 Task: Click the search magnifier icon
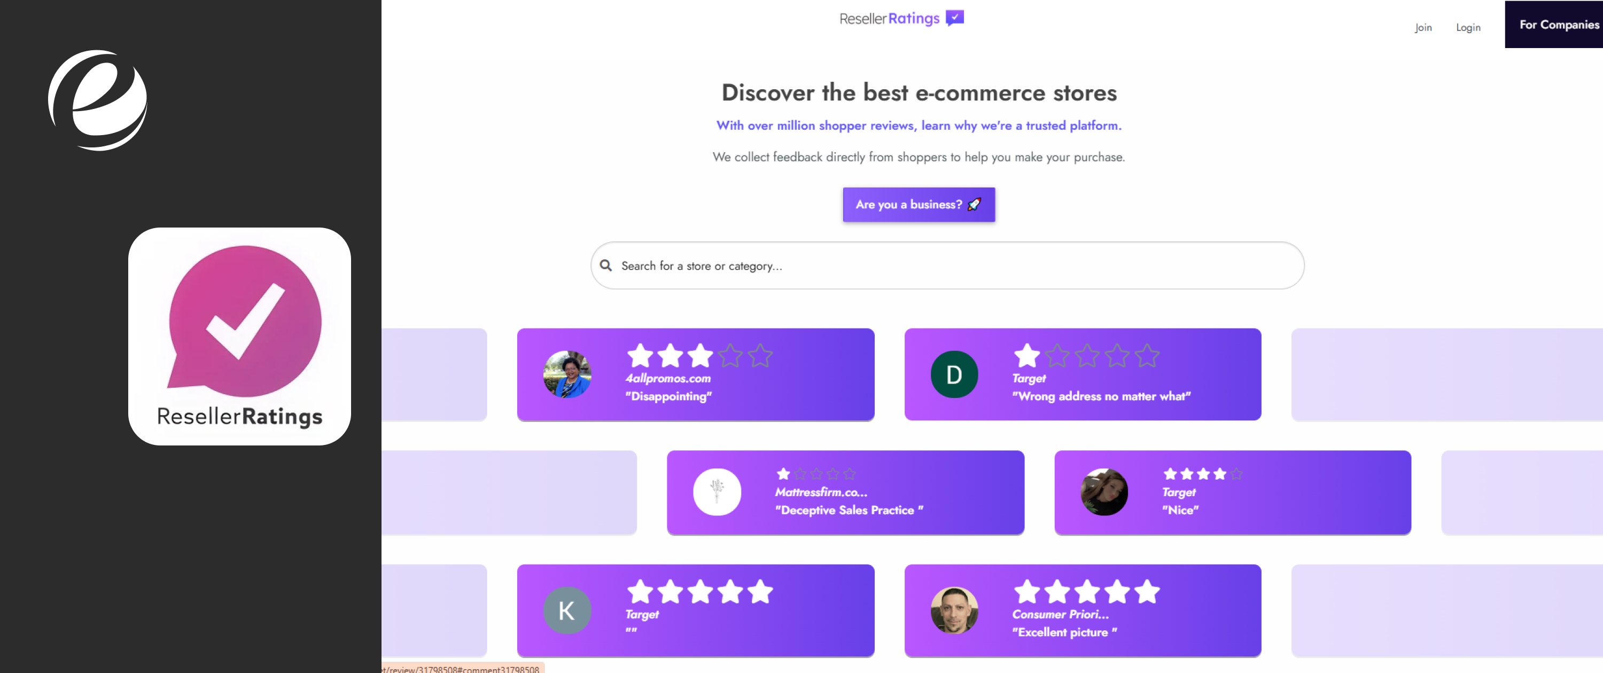point(605,265)
